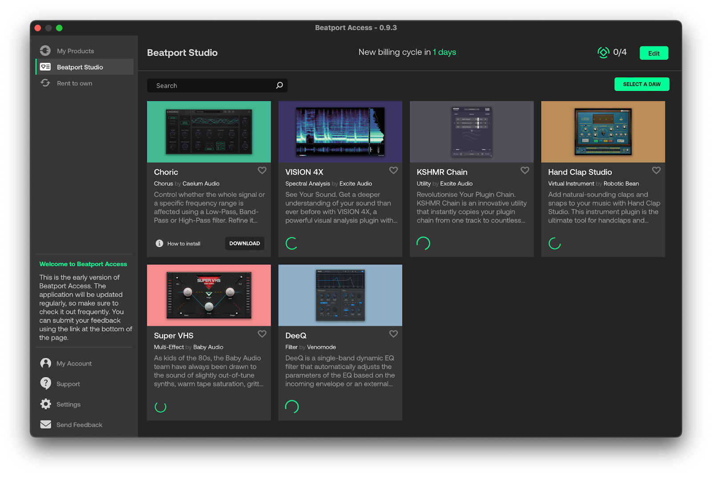Favorite the VISION 4X plugin
The height and width of the screenshot is (477, 712).
[x=393, y=170]
